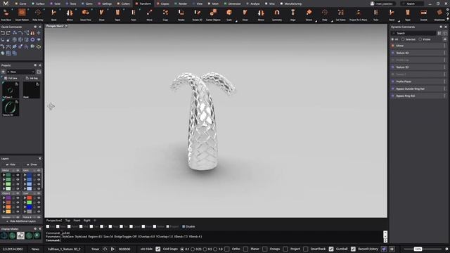
Task: Activate the Copy tool
Action: (x=165, y=15)
